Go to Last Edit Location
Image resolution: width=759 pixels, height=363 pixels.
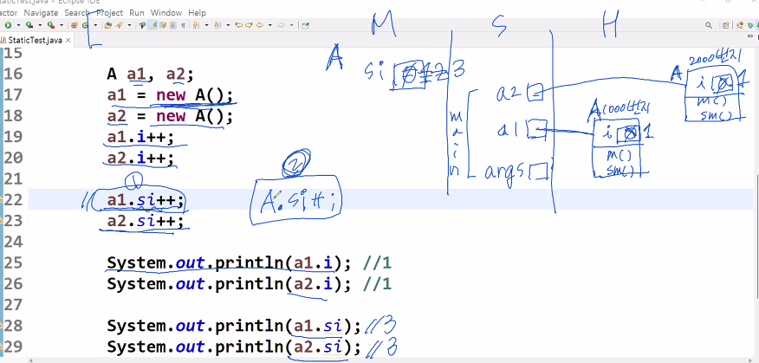tap(238, 25)
